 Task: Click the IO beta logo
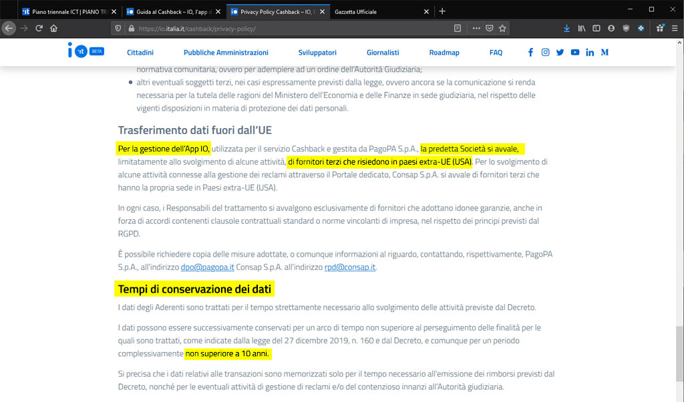[86, 51]
